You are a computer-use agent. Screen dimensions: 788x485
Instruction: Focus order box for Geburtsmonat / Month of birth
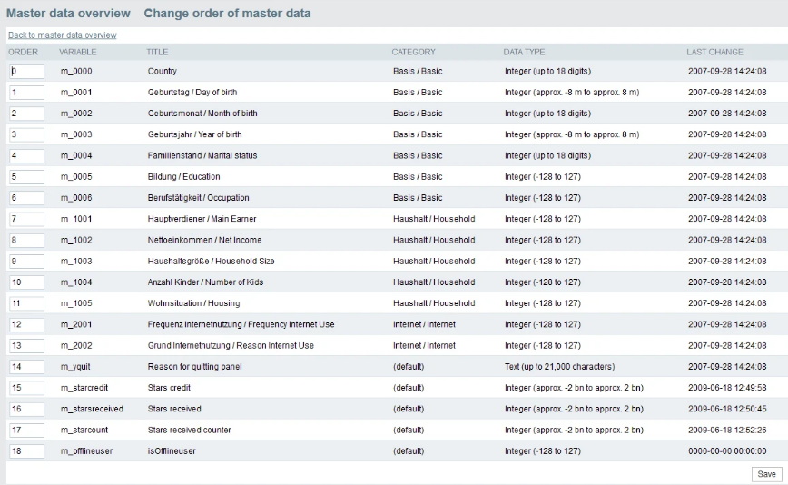coord(26,114)
